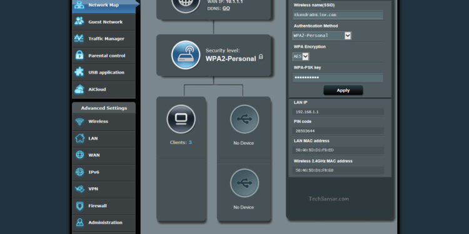
Task: Click the Clients count 3 link
Action: coord(190,142)
